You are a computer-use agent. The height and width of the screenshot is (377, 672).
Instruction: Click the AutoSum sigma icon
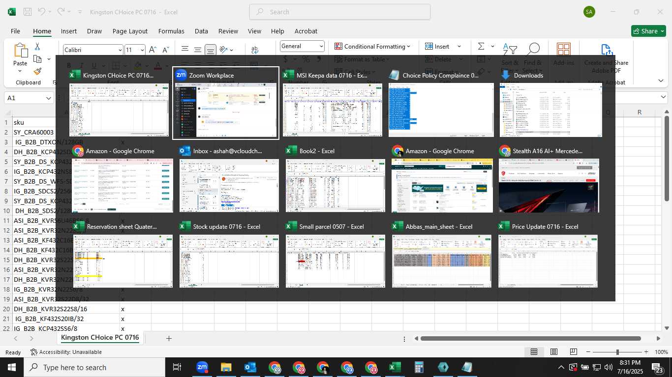pos(481,46)
